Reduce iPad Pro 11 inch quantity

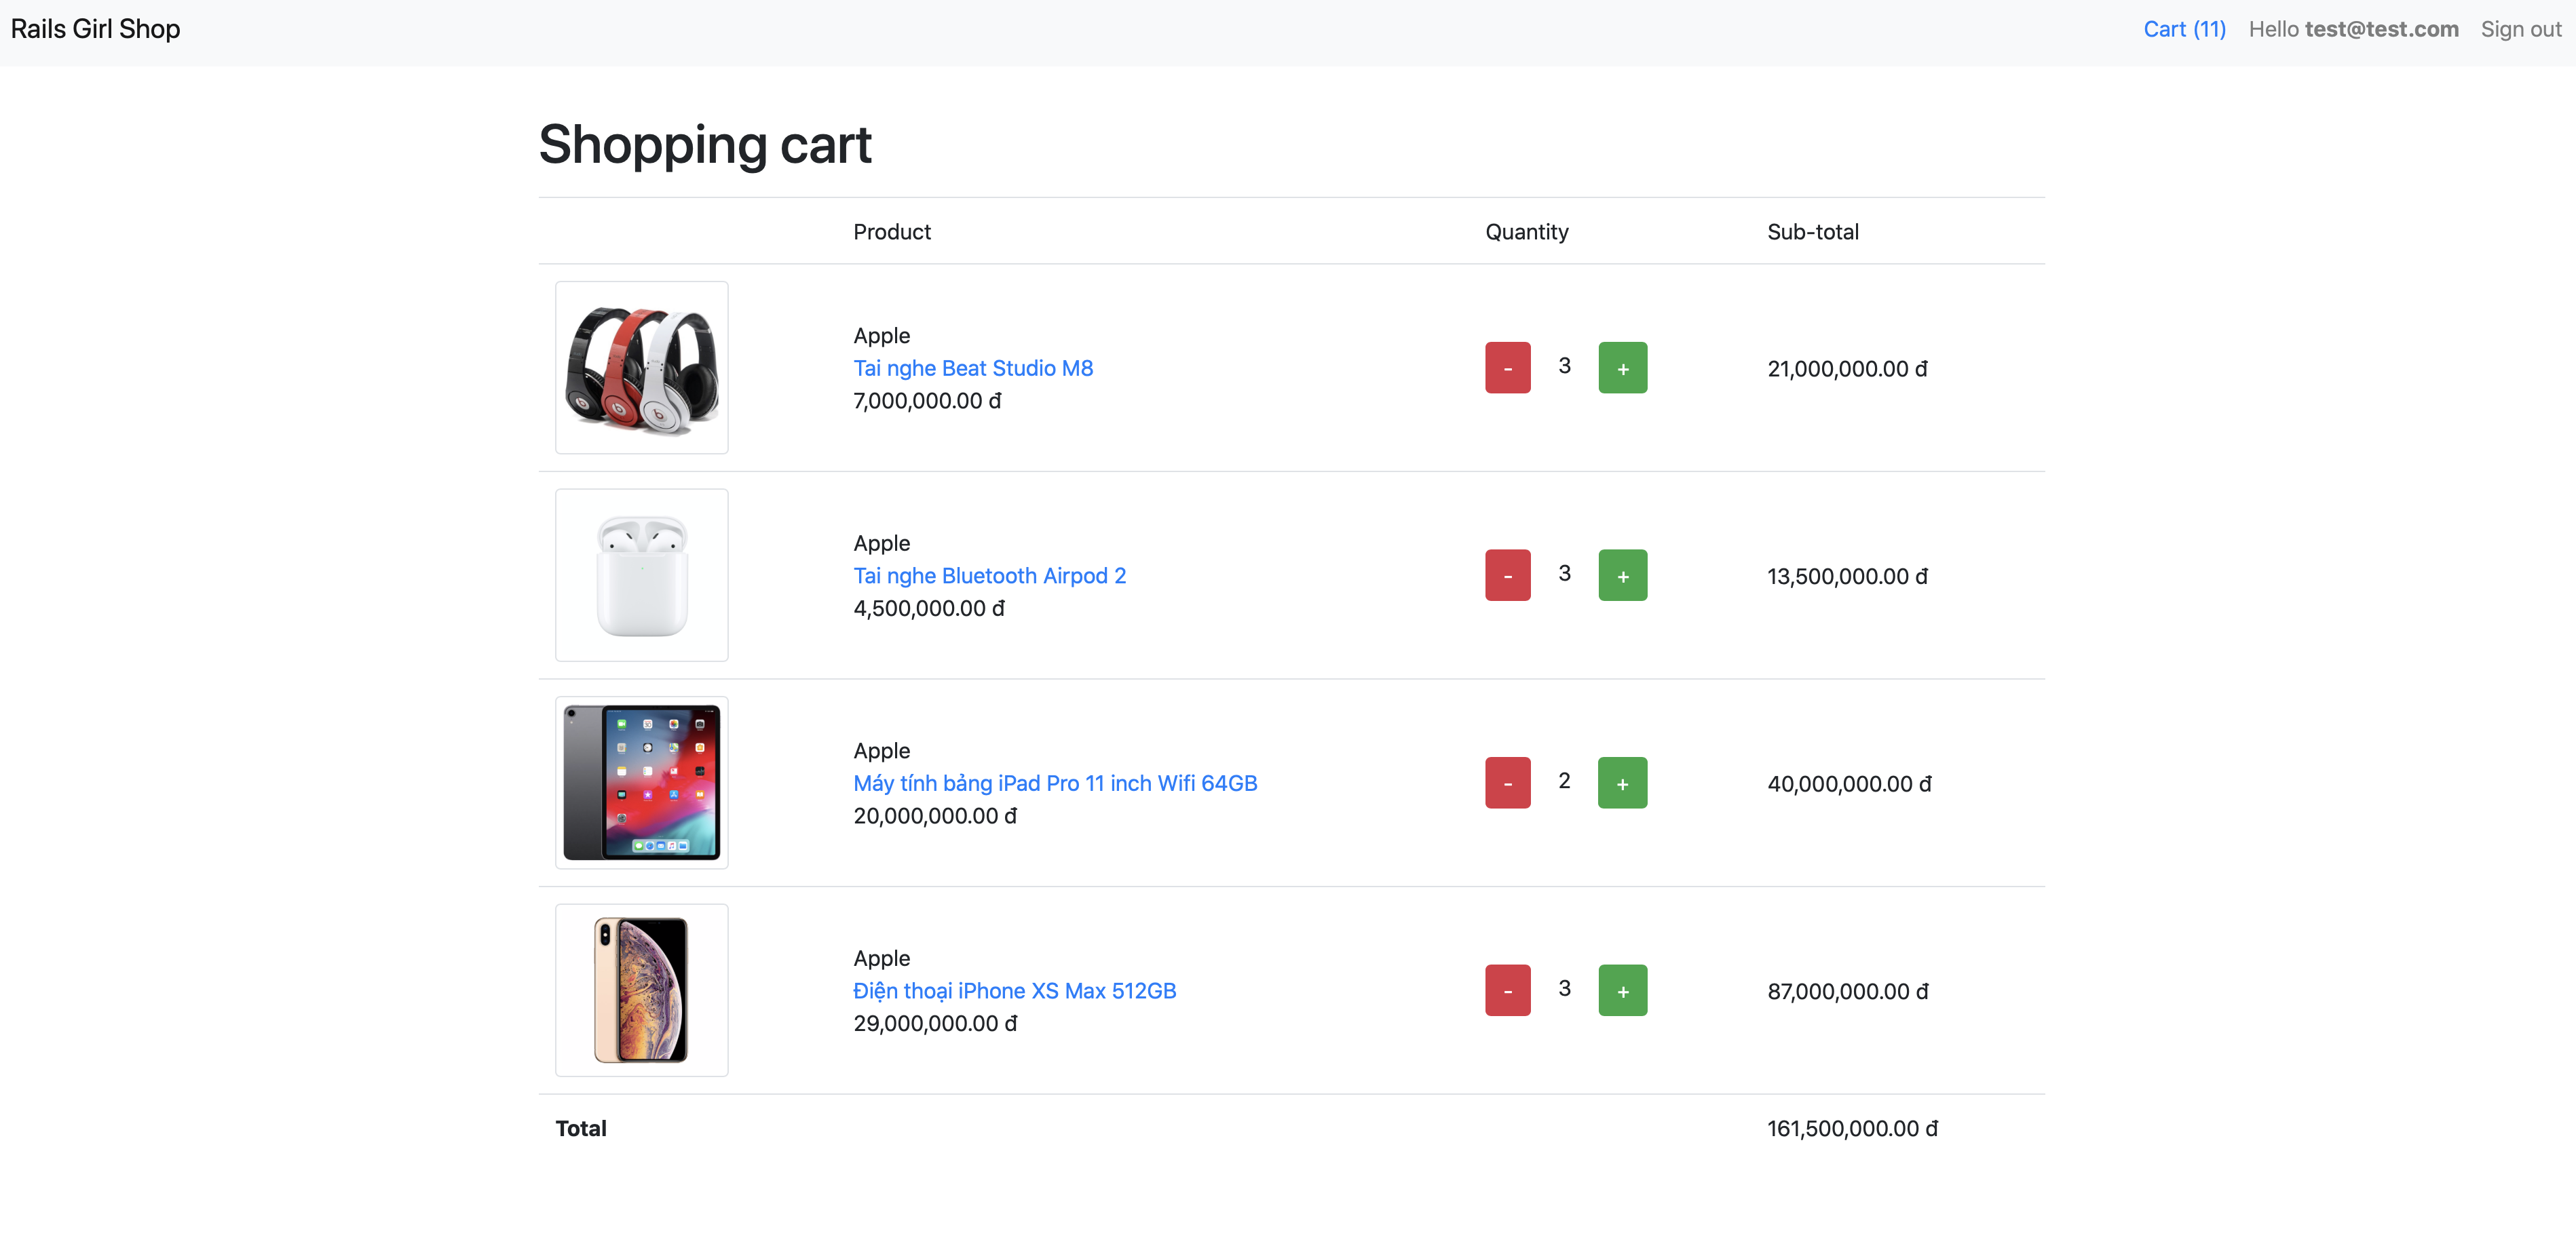(1507, 782)
